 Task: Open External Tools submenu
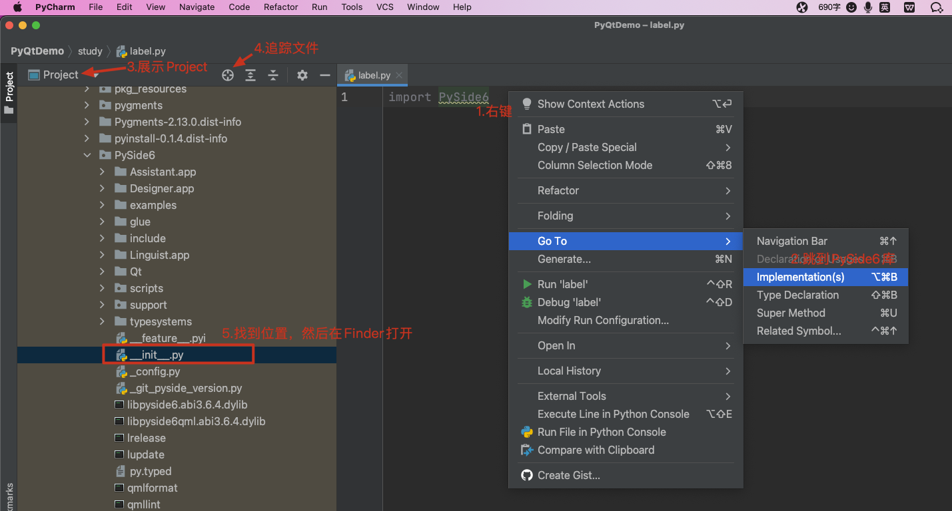[626, 396]
